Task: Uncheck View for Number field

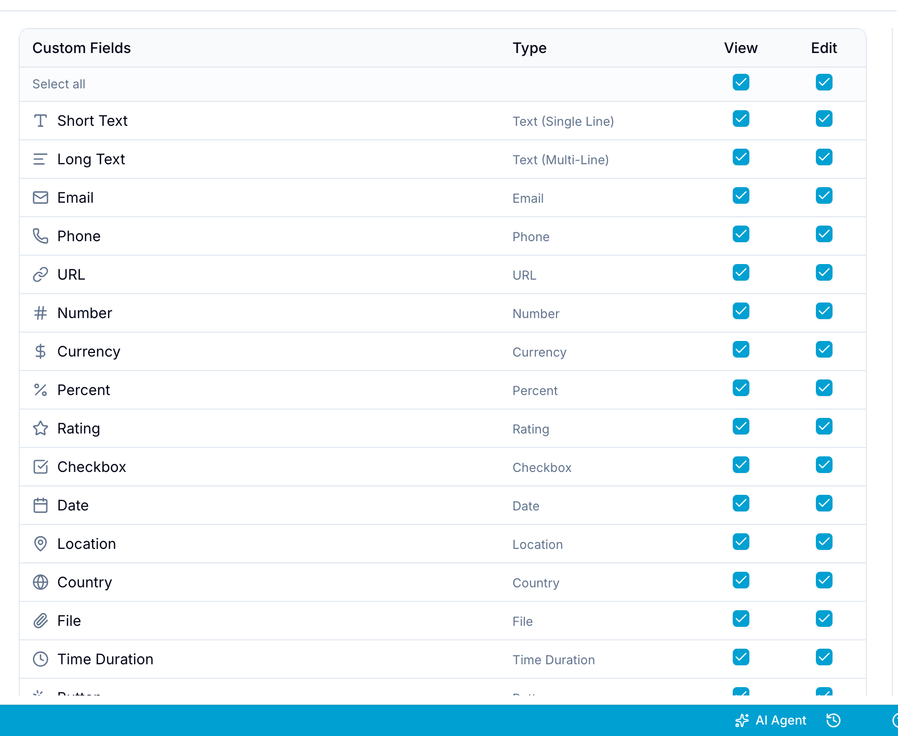Action: [x=741, y=311]
